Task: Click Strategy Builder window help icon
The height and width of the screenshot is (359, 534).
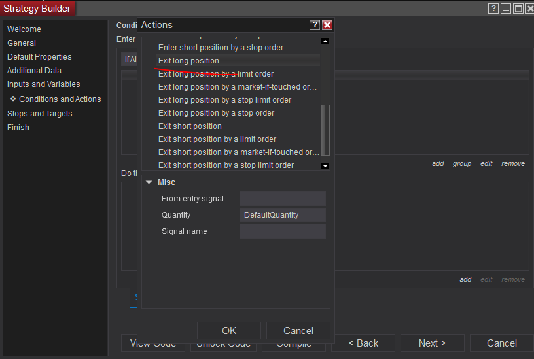Action: (x=494, y=9)
